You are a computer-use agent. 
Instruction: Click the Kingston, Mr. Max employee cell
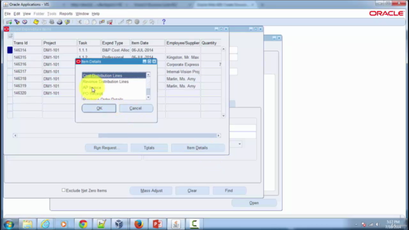tap(183, 57)
